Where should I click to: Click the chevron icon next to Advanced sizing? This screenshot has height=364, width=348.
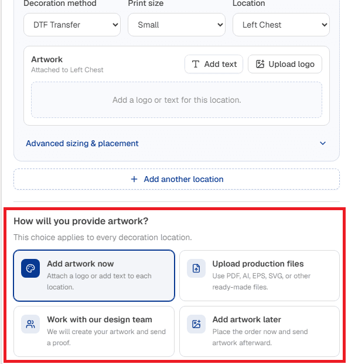[323, 143]
